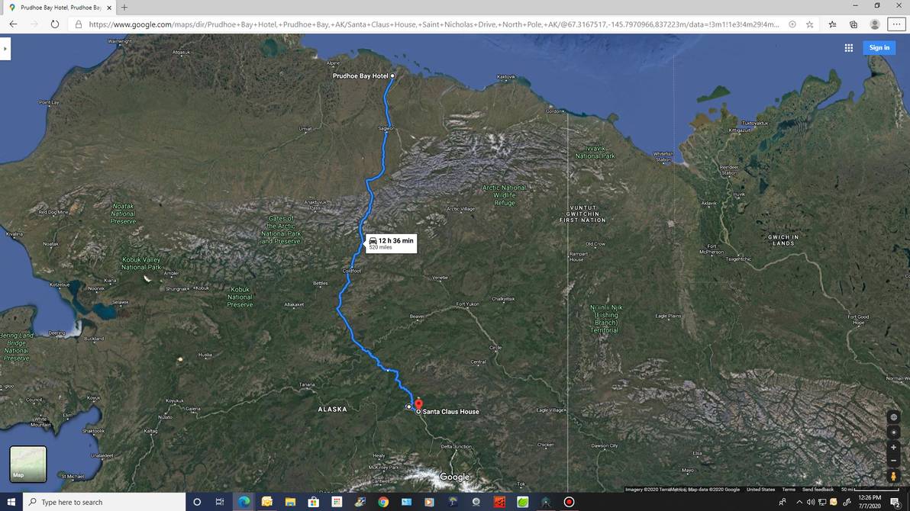Add this page to favorites

(809, 24)
